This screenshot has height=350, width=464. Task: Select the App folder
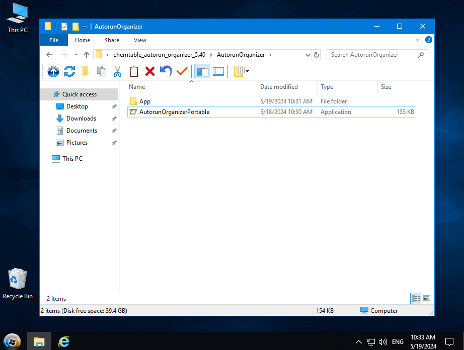point(272,101)
